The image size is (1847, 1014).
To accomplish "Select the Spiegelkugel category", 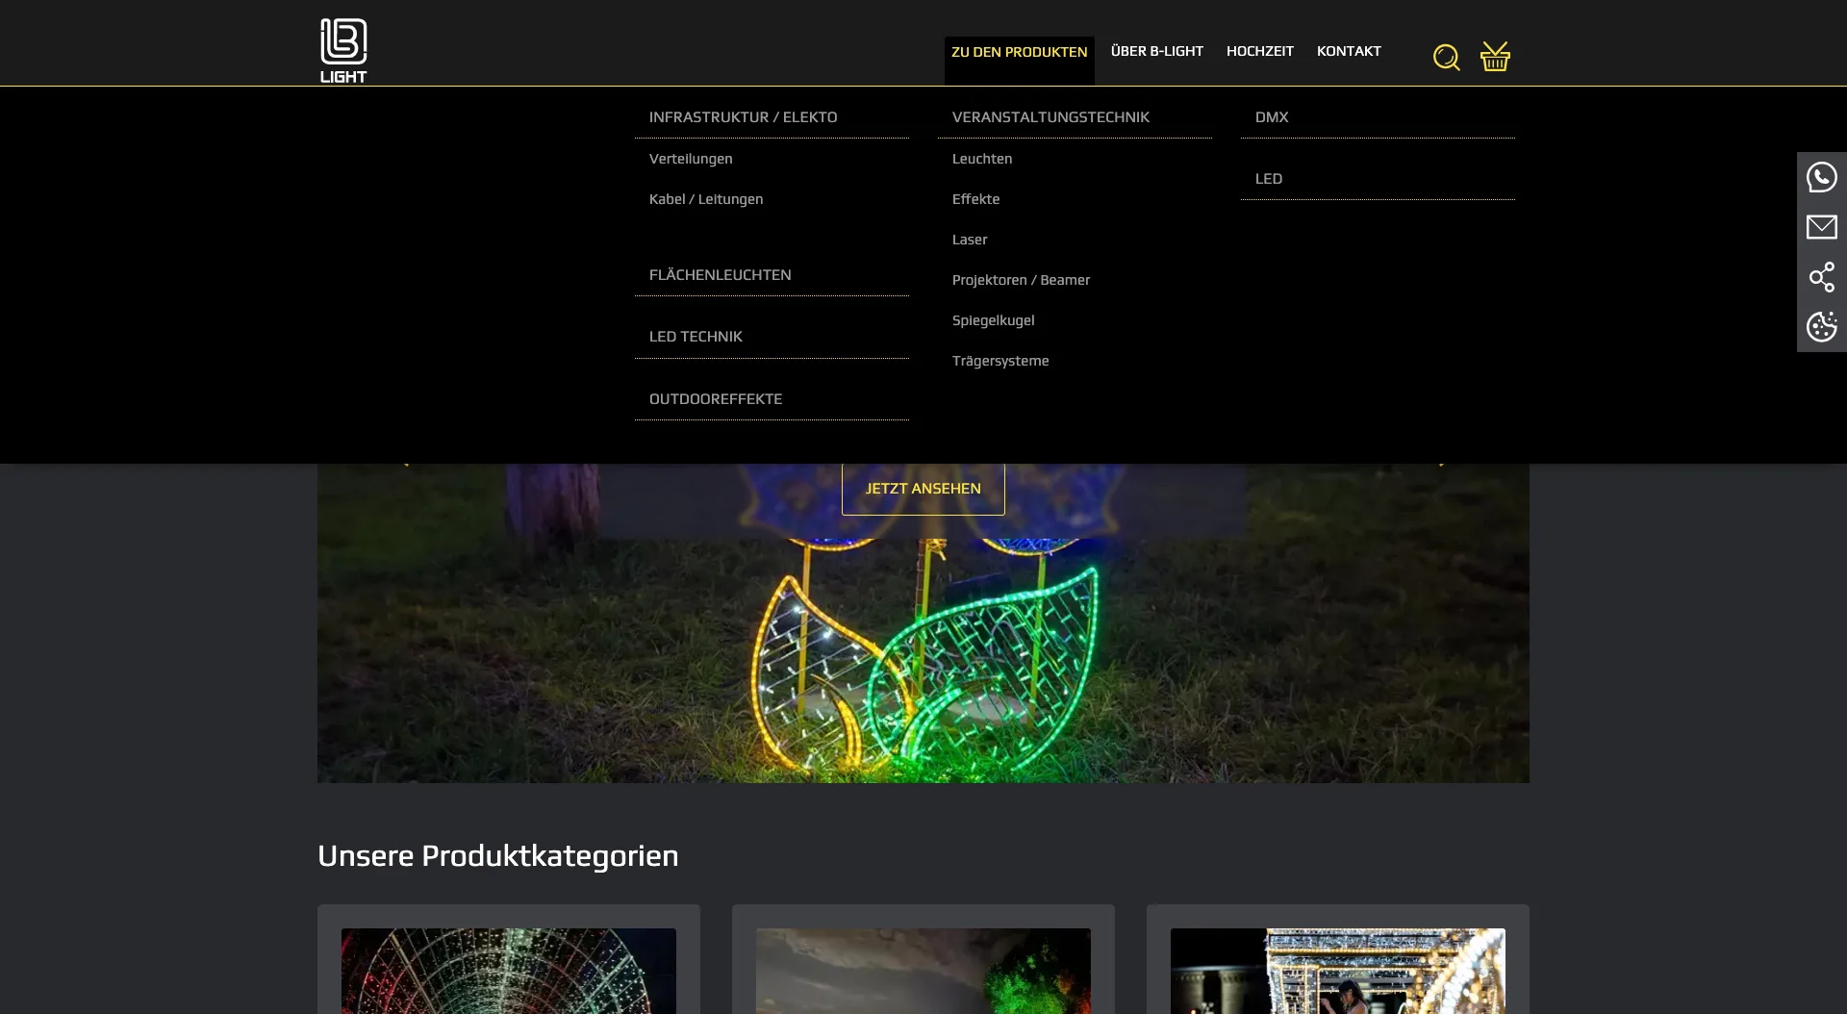I will [x=993, y=320].
